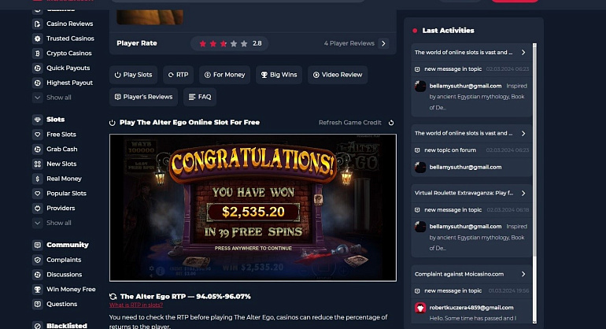Screen dimensions: 606x329
Task: Open the Moicasino complaint activity chevron
Action: (x=523, y=274)
